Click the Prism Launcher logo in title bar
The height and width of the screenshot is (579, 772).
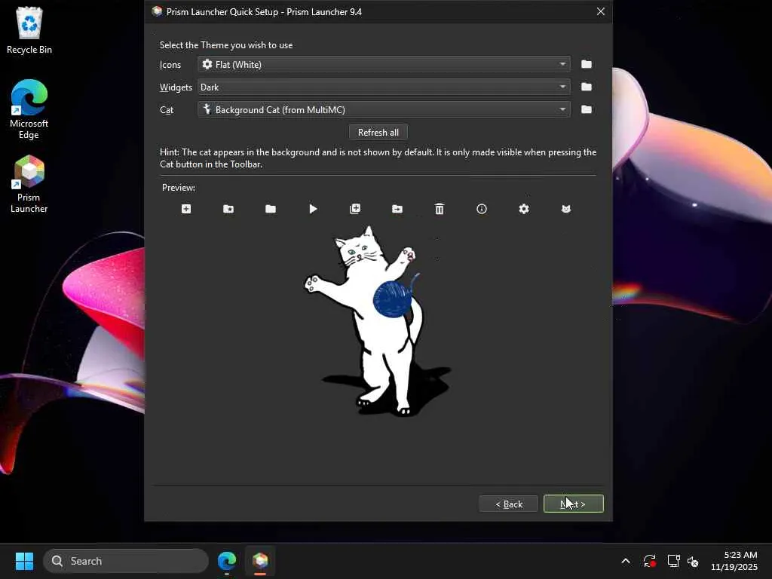click(157, 11)
